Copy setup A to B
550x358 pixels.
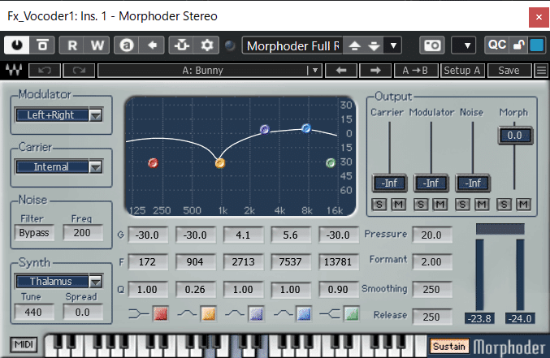[416, 71]
